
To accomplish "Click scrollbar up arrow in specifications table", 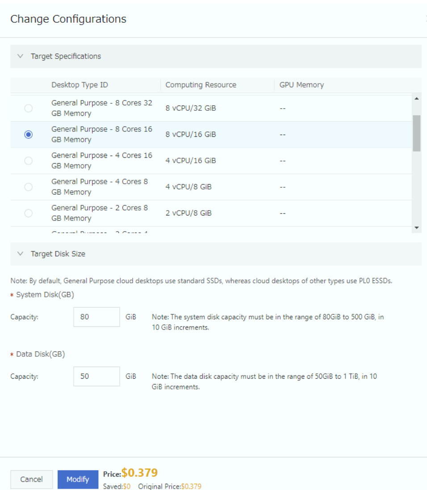I will click(x=417, y=99).
